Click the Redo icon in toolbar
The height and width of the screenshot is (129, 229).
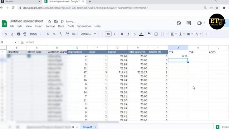click(x=12, y=34)
